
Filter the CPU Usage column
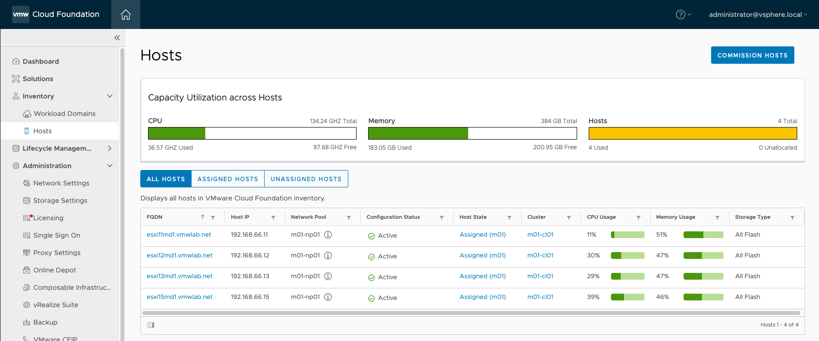coord(639,218)
